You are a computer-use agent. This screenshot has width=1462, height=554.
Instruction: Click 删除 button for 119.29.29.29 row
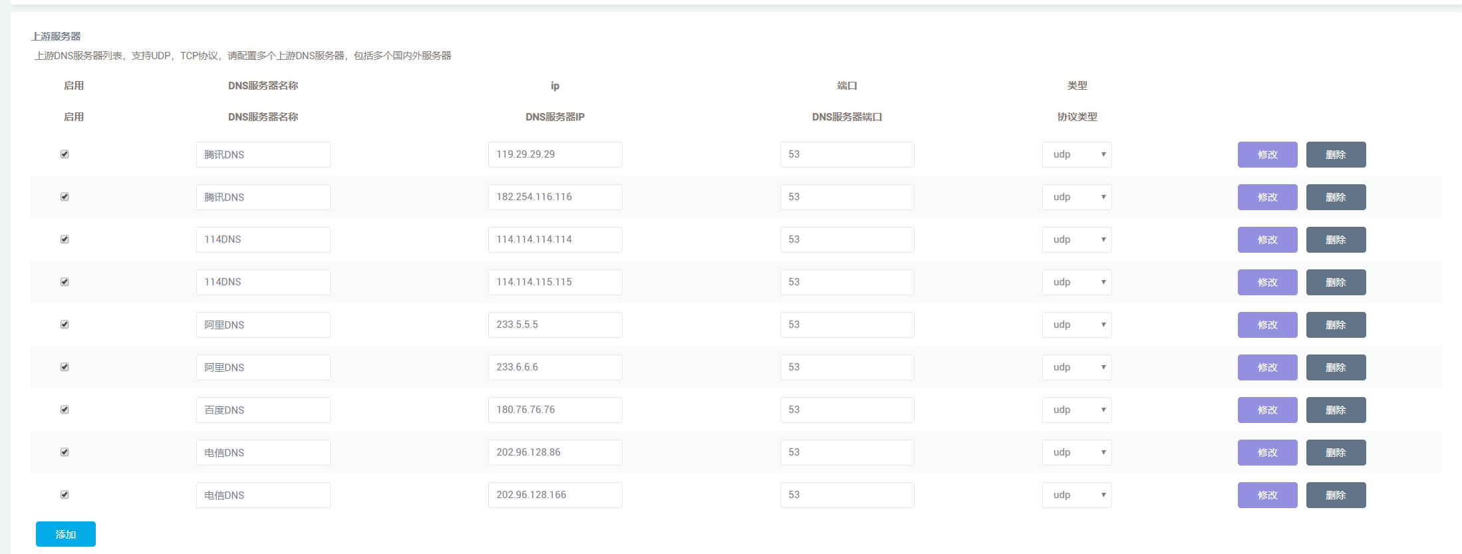tap(1336, 154)
